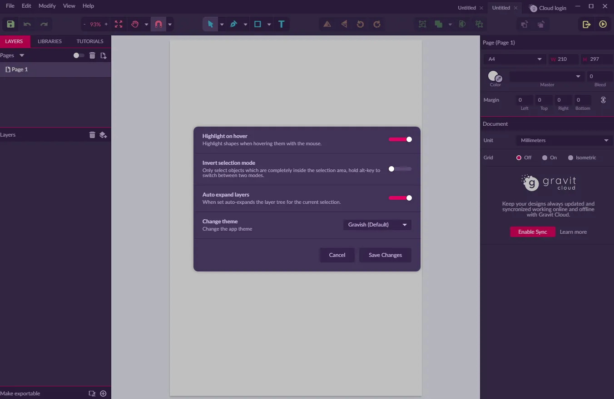This screenshot has height=399, width=614.
Task: Open pointer tool dropdown arrow
Action: [222, 24]
